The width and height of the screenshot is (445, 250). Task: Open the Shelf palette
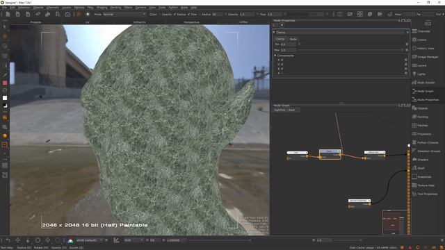[x=419, y=168]
